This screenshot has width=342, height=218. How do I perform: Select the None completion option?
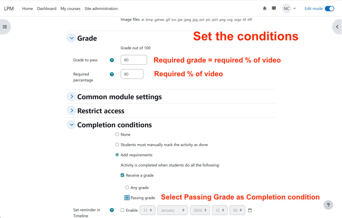(x=117, y=135)
